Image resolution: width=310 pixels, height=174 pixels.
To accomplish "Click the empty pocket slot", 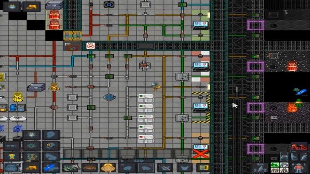I will pyautogui.click(x=185, y=168).
